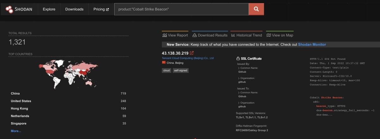Image resolution: width=380 pixels, height=139 pixels.
Task: Open the View on Map tab
Action: click(280, 35)
